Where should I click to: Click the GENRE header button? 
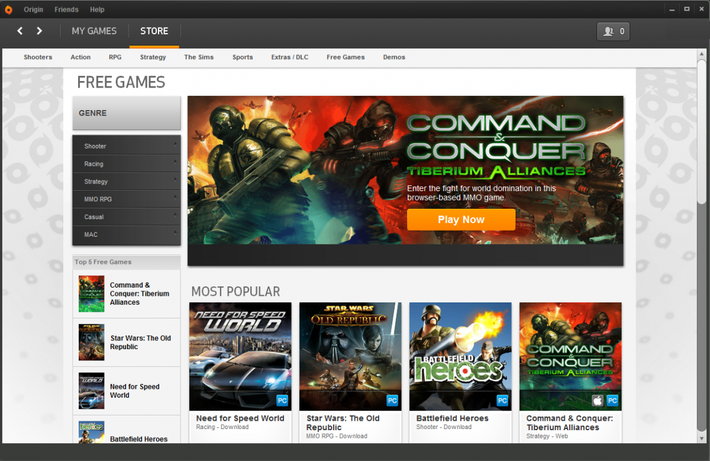(x=127, y=112)
